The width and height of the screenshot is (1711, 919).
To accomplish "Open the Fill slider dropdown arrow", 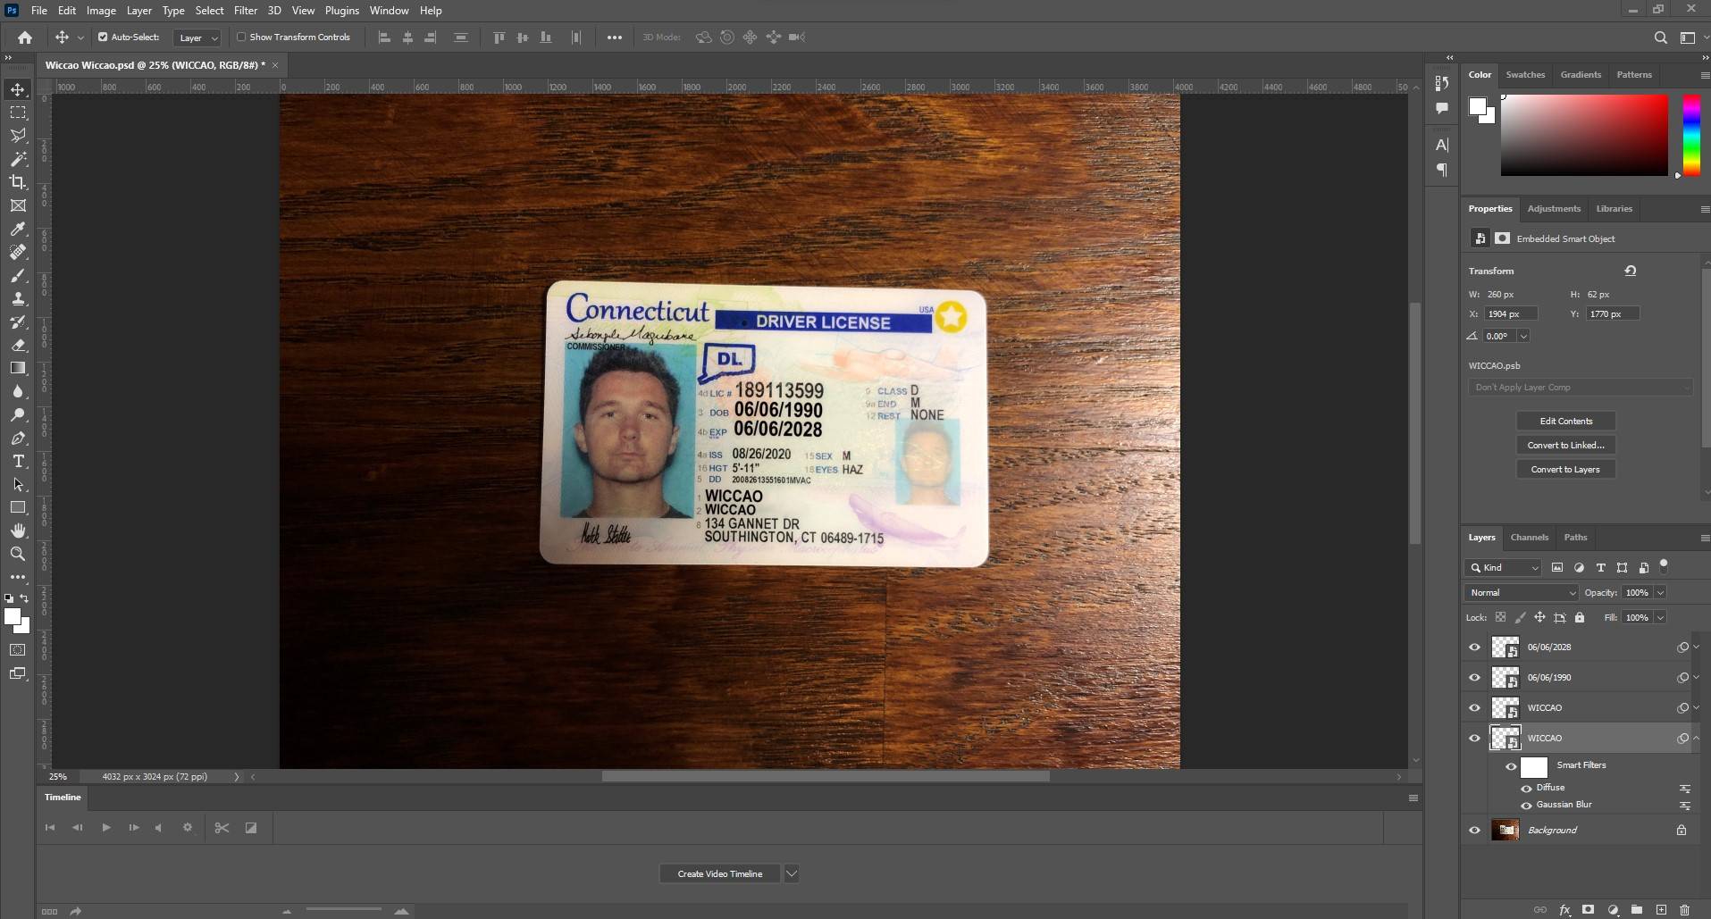I will click(1661, 618).
